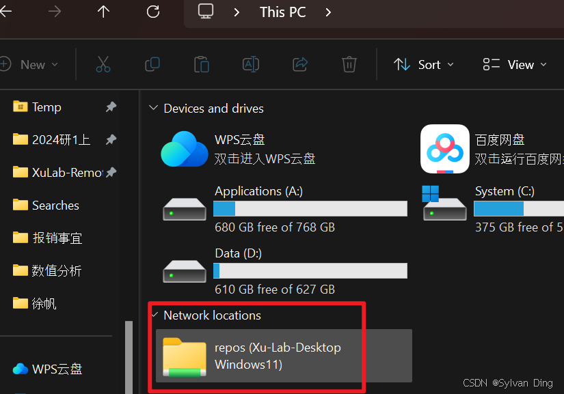Screen dimensions: 564x394
Task: Select Data (D:) drive icon
Action: [185, 271]
